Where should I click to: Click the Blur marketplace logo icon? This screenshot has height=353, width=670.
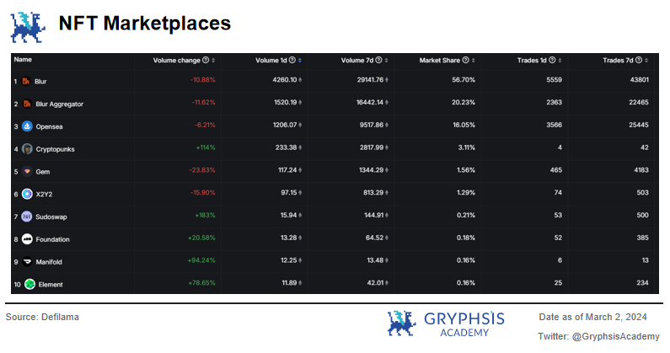pos(25,81)
